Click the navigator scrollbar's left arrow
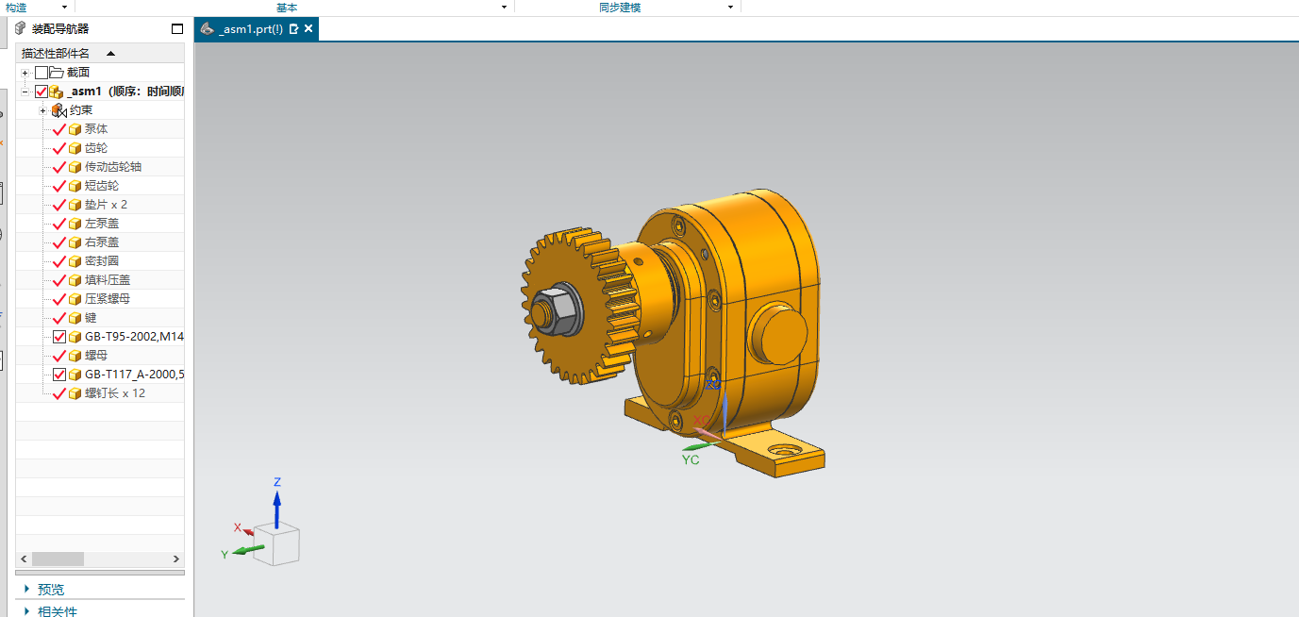This screenshot has height=617, width=1299. (25, 559)
